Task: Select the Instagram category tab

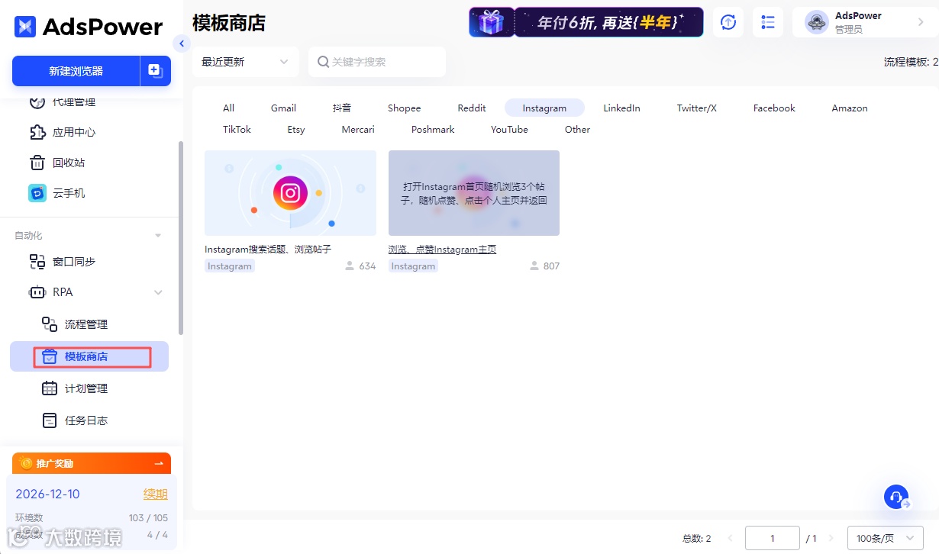Action: [544, 108]
